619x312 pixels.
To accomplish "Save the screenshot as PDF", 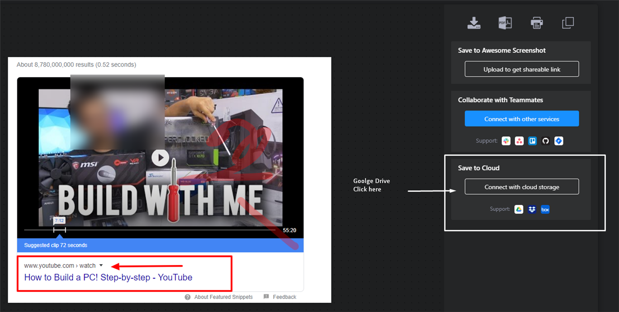I will pyautogui.click(x=505, y=23).
